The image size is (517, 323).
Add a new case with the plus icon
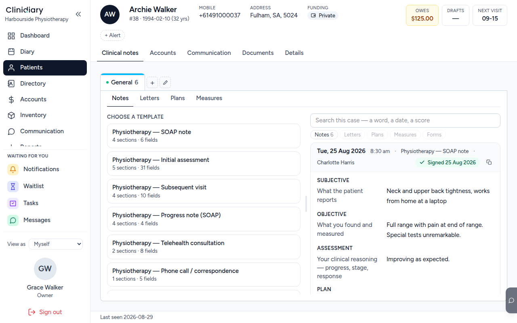152,82
